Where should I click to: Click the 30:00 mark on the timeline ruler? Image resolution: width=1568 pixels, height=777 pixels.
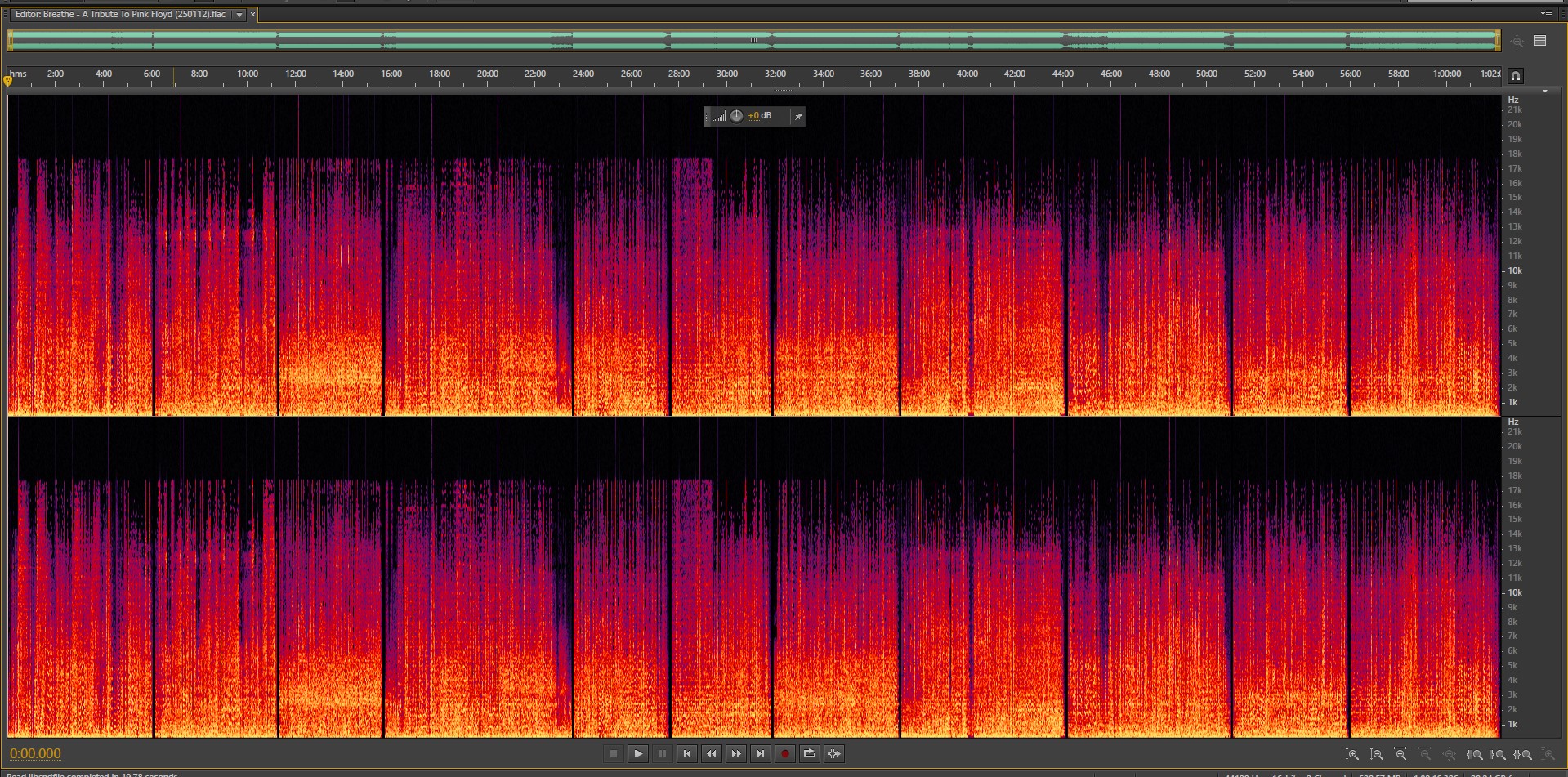point(726,74)
